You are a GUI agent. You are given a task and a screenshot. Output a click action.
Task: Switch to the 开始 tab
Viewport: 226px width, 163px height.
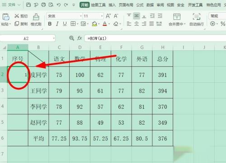[x=85, y=5]
